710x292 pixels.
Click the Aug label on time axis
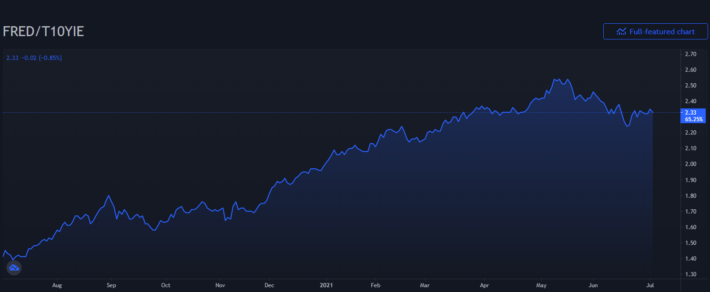click(57, 286)
